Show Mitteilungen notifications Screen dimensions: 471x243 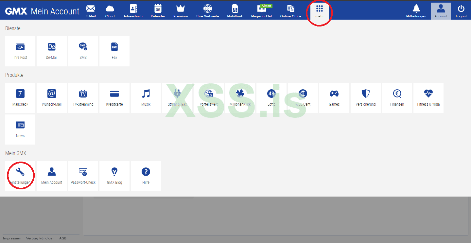(416, 11)
